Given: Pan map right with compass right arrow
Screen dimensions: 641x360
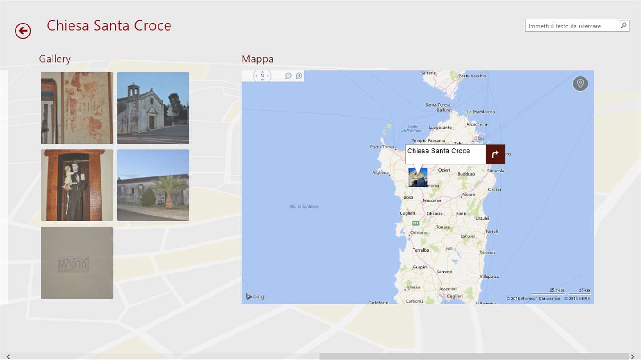Looking at the screenshot, I should click(x=268, y=76).
